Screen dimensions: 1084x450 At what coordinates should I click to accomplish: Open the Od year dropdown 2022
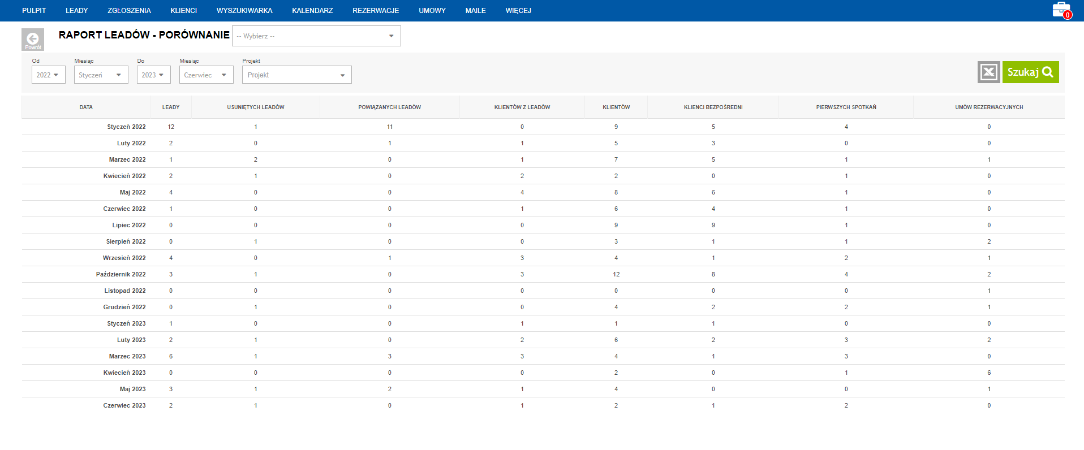coord(49,75)
